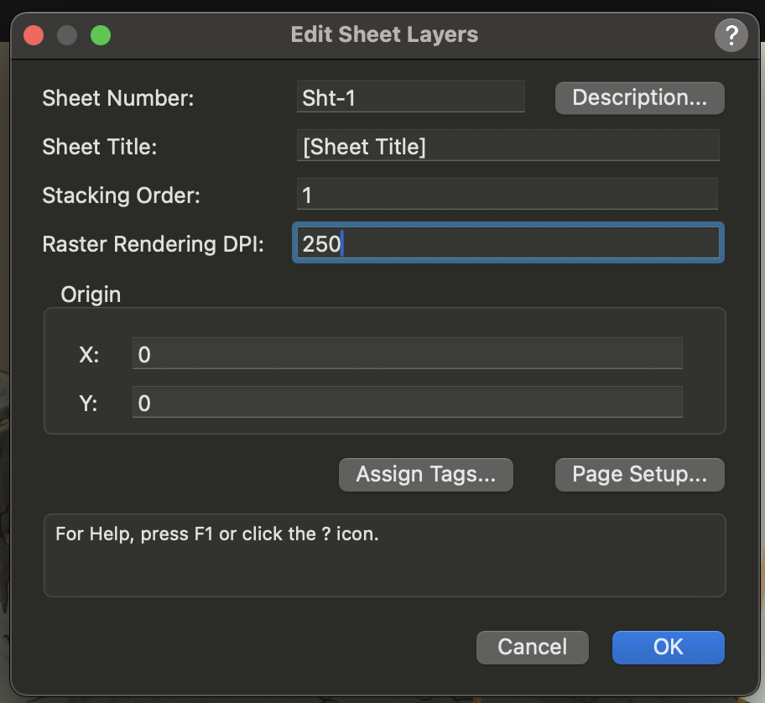
Task: Click the gray minimize window button
Action: pyautogui.click(x=67, y=35)
